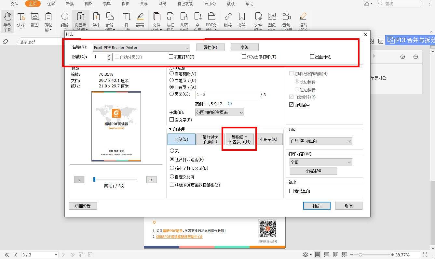Click the print preview page slider
Image resolution: width=435 pixels, height=259 pixels.
tap(94, 179)
